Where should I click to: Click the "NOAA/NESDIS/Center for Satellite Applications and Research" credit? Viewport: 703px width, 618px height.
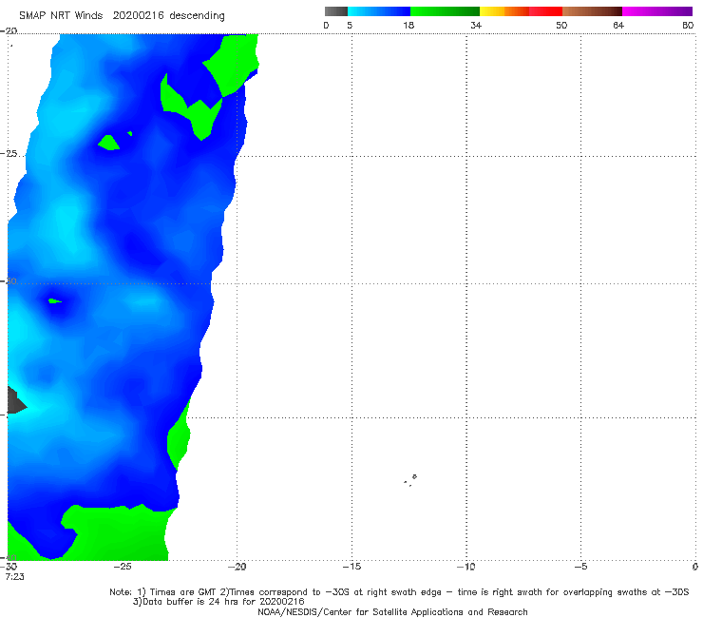[x=392, y=611]
